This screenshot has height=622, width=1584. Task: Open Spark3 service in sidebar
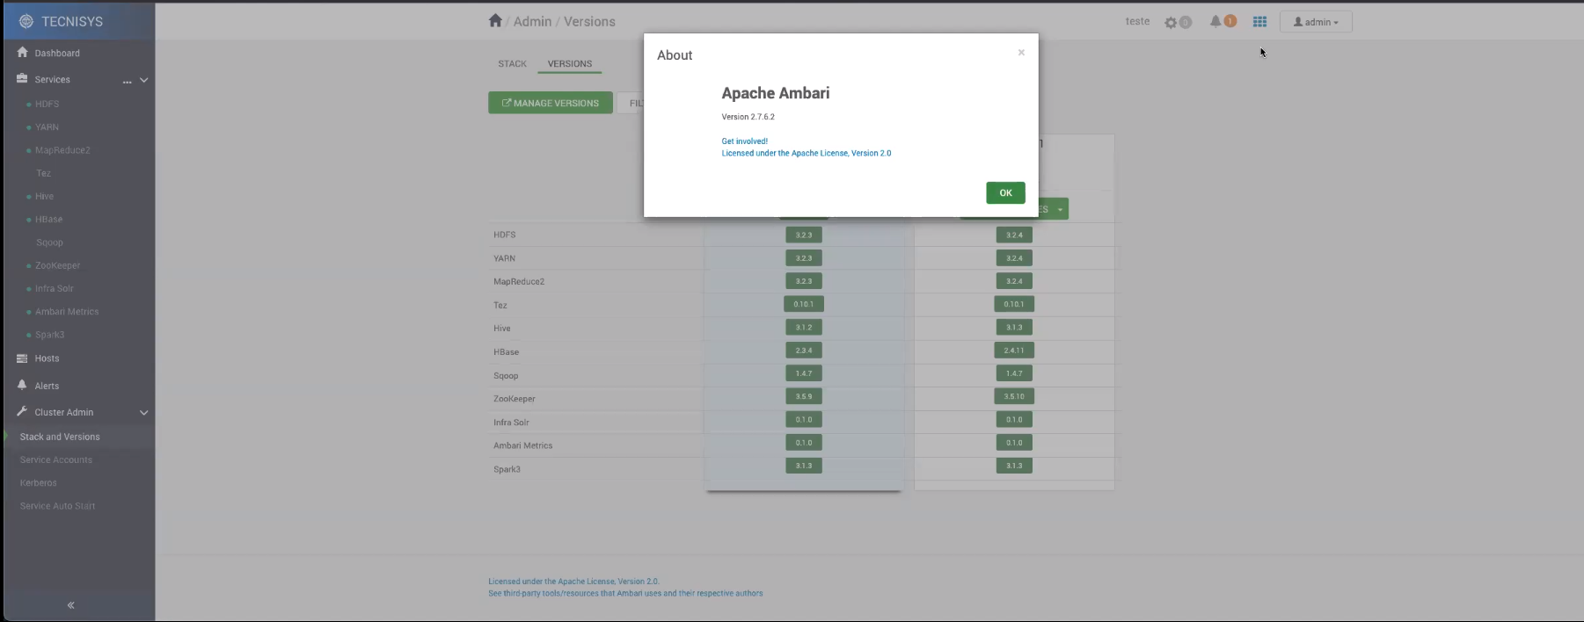point(50,335)
